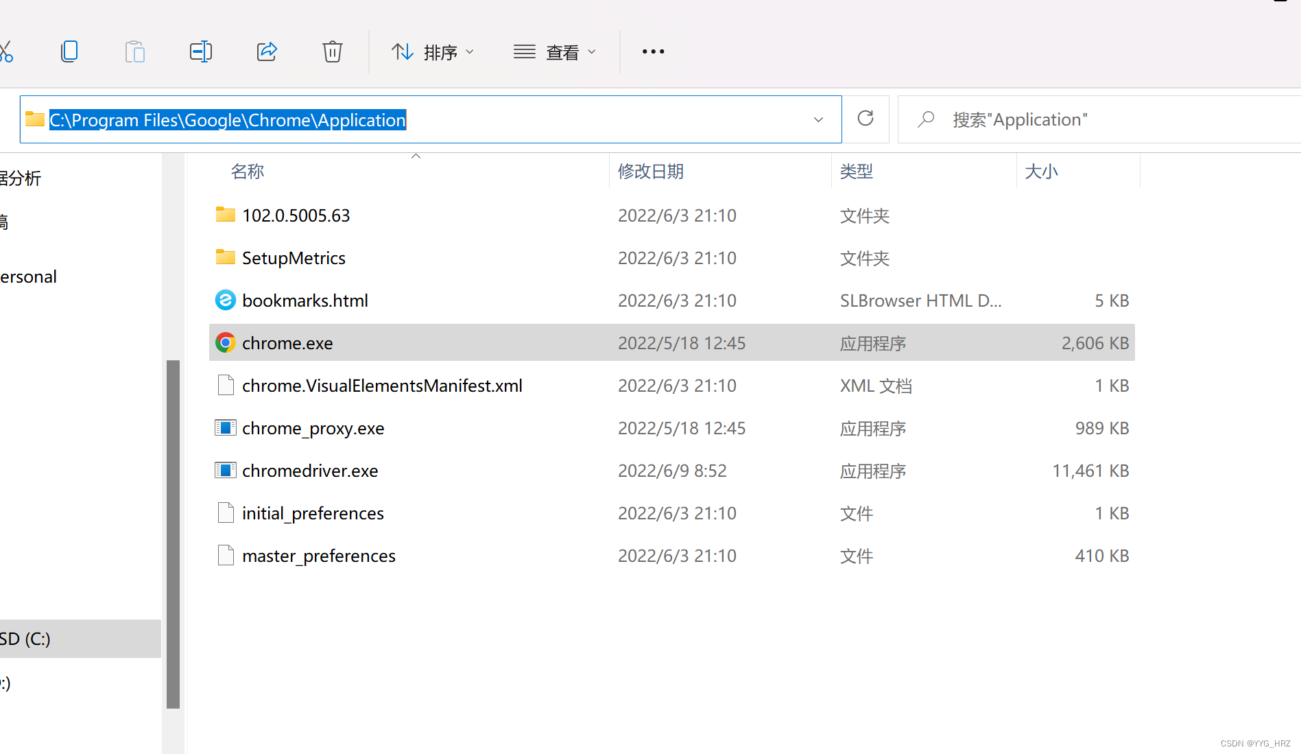Sort by the 大小 column header
Image resolution: width=1301 pixels, height=754 pixels.
[x=1041, y=172]
